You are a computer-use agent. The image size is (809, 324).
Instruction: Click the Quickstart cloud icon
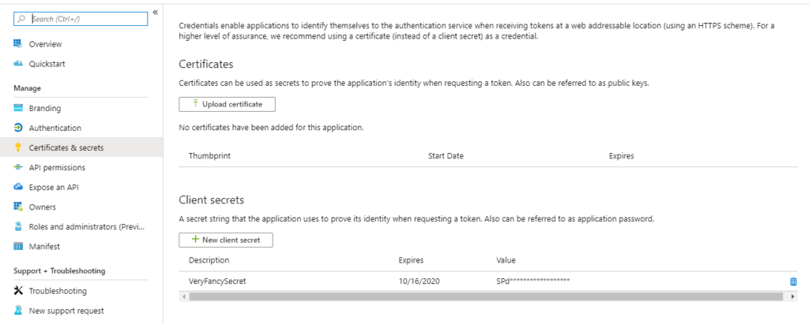(x=18, y=64)
